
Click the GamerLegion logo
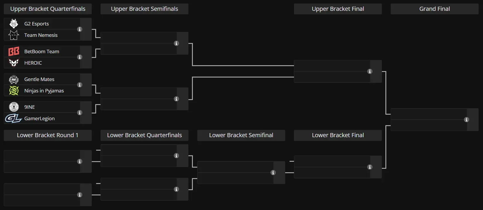[x=13, y=118]
